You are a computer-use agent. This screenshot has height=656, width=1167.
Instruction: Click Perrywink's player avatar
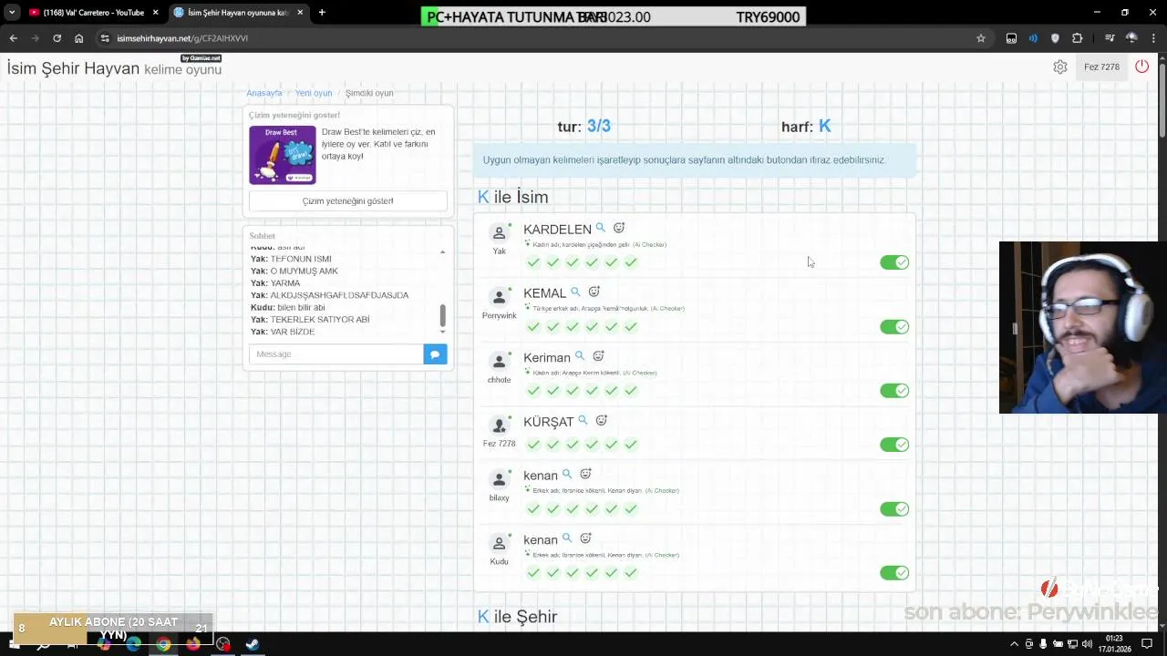coord(499,297)
